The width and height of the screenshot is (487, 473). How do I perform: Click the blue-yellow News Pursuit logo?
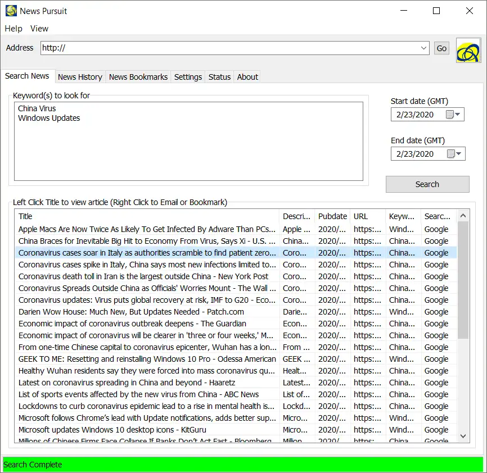(468, 51)
